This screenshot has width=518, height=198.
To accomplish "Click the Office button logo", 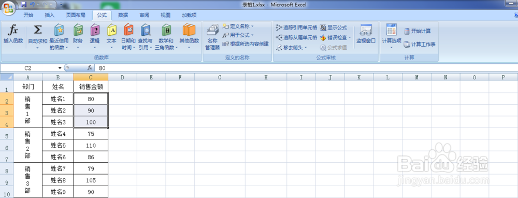I will (8, 8).
